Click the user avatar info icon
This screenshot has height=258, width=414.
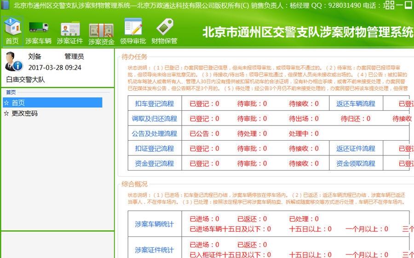(x=13, y=62)
